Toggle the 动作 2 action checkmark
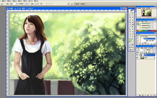 pos(137,43)
